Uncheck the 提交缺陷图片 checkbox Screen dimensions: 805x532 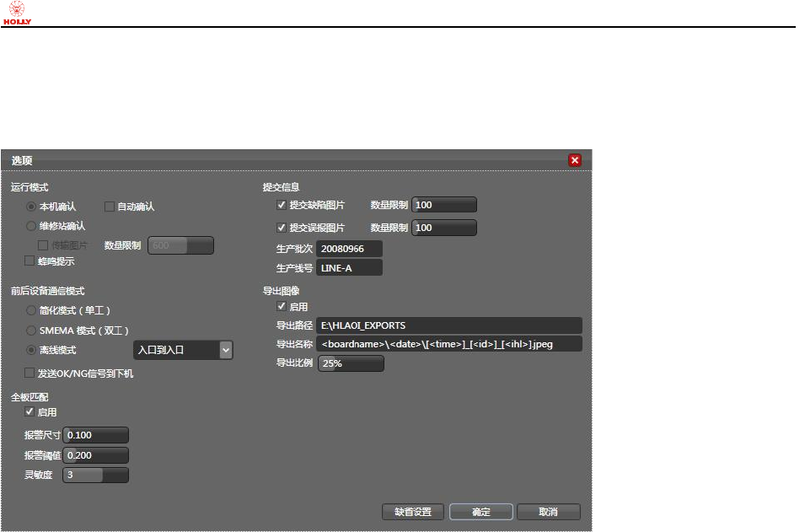click(x=282, y=205)
